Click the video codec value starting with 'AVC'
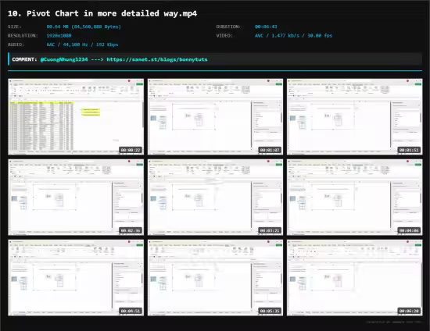 click(x=293, y=36)
